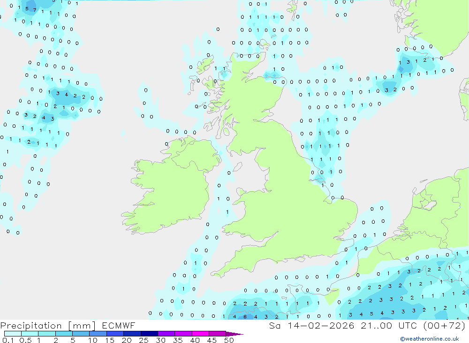469x343 pixels.
Task: Click the 'Sa' weekday label
Action: (x=275, y=325)
